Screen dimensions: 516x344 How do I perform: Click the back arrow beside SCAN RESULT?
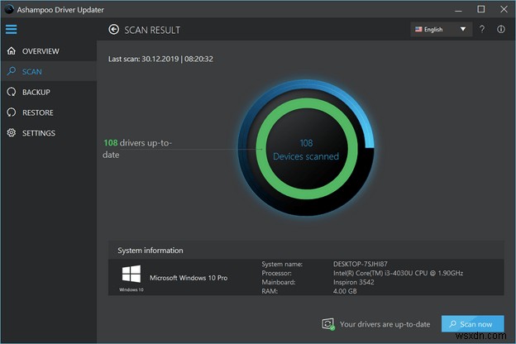tap(113, 30)
